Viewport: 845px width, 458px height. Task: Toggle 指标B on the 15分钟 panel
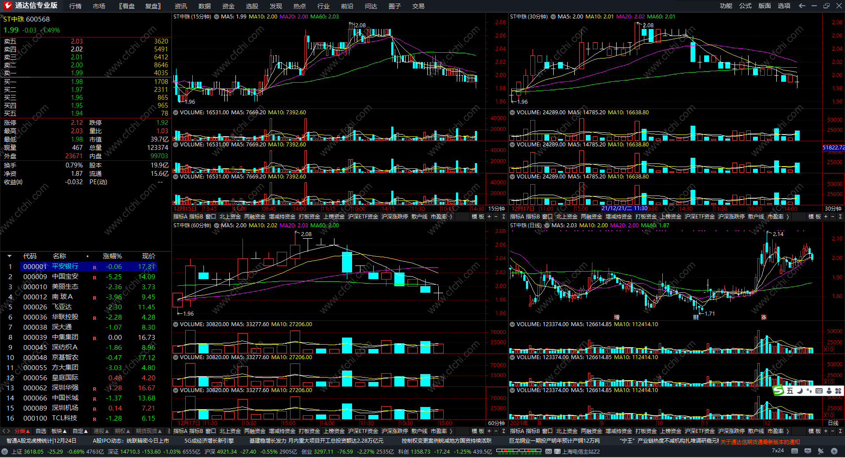click(x=196, y=217)
